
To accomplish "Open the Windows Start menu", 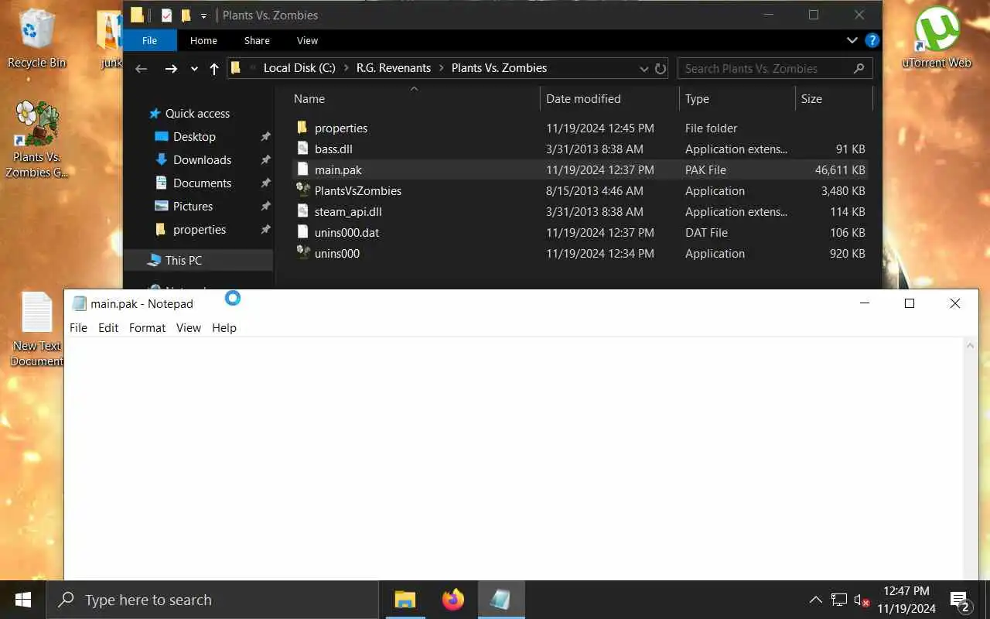I will coord(23,600).
